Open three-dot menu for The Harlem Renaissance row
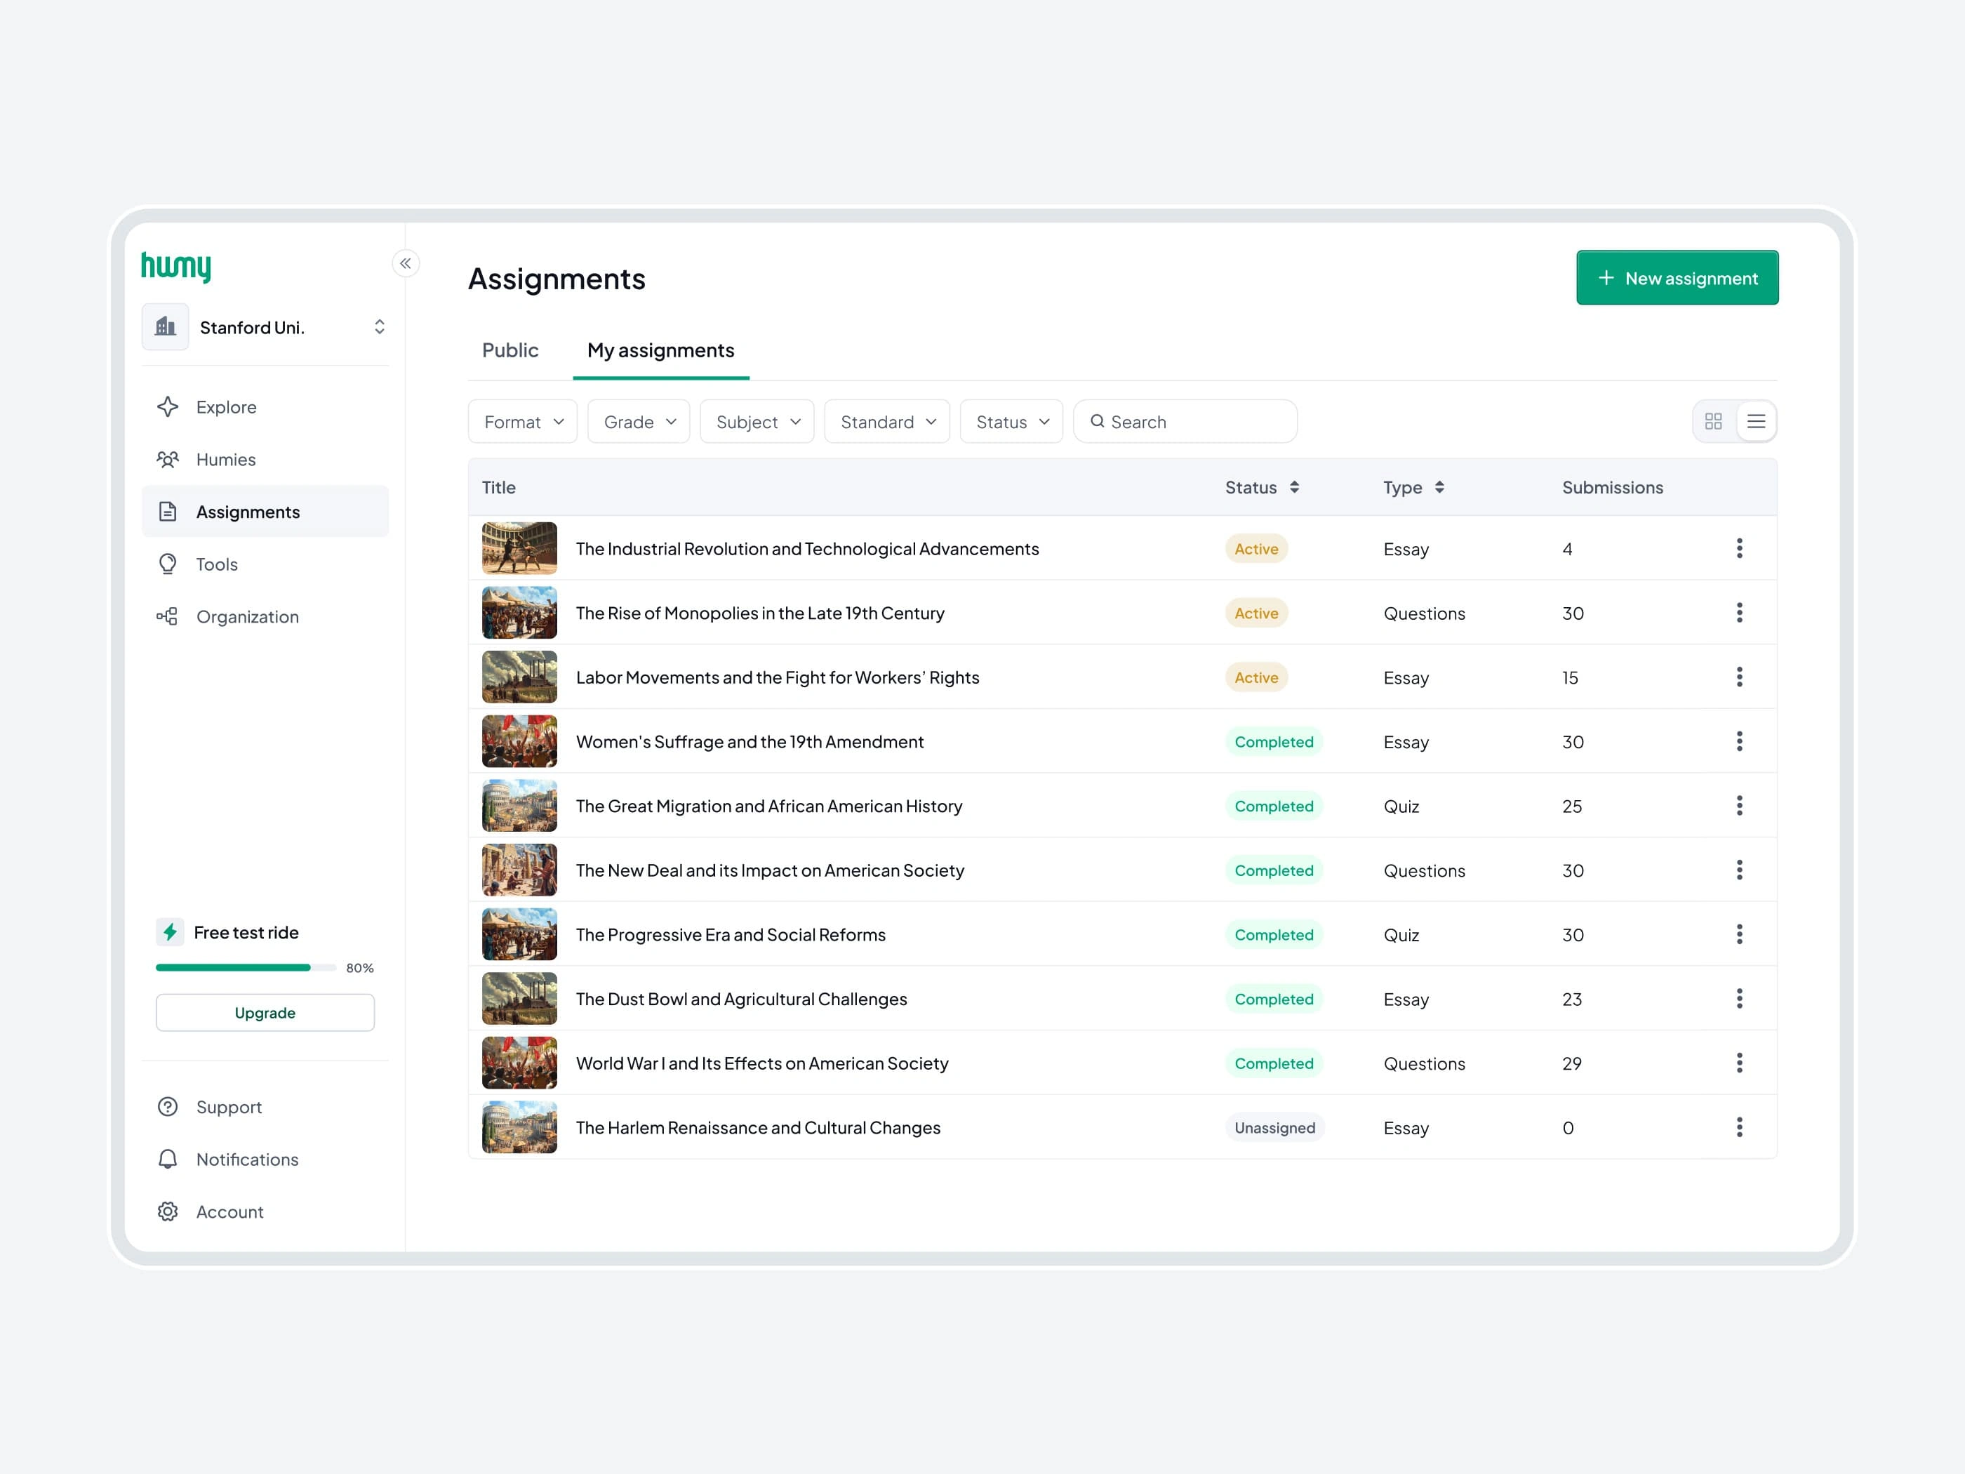The image size is (1965, 1474). click(x=1738, y=1127)
